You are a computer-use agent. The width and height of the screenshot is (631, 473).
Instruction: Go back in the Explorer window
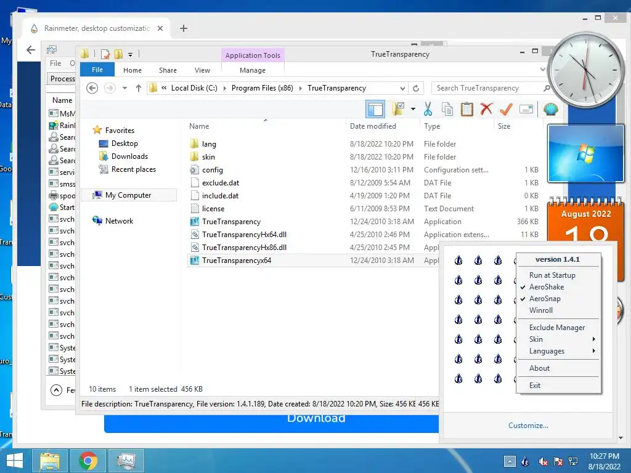(92, 87)
